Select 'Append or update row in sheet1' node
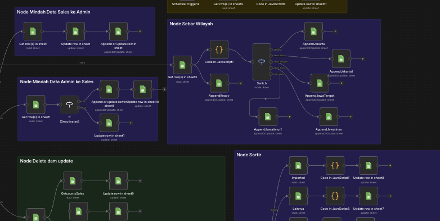Viewport: 440px width, 221px height. 109,89
